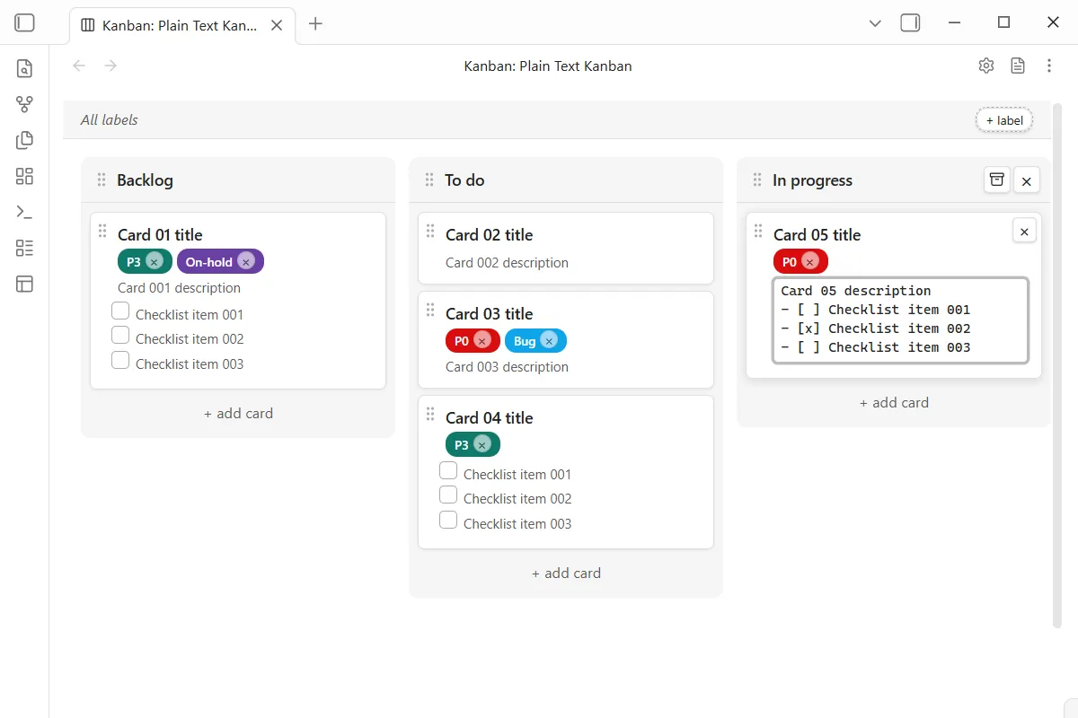1078x718 pixels.
Task: Check Checklist item 001 in Card 04
Action: click(448, 470)
